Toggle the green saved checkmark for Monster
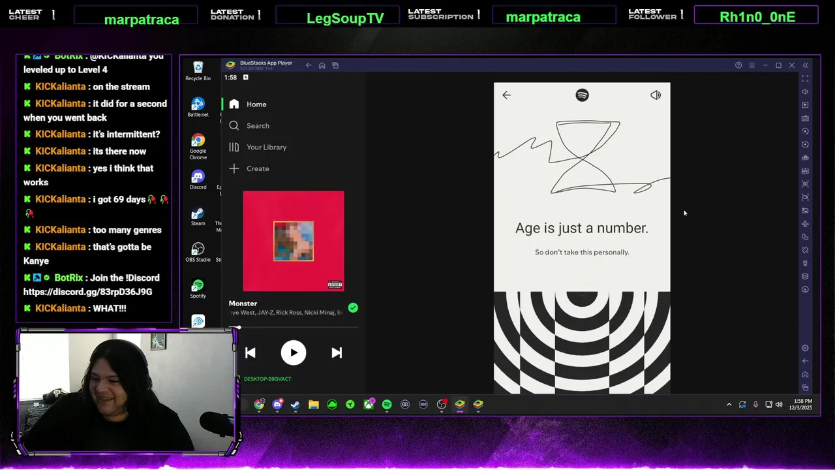Image resolution: width=835 pixels, height=470 pixels. tap(353, 307)
